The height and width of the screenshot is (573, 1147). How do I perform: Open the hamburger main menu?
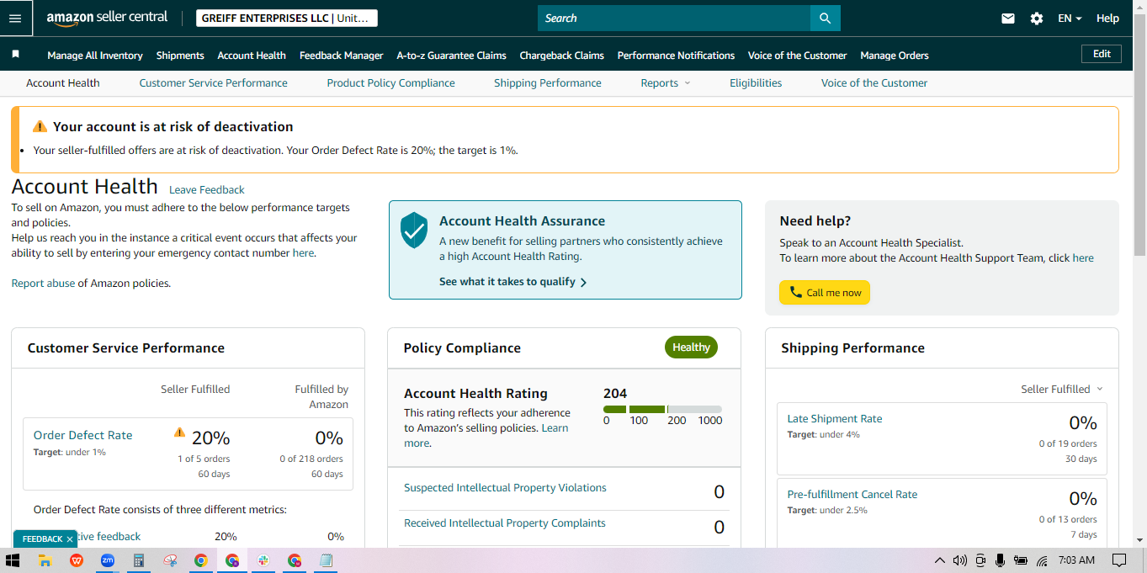pyautogui.click(x=15, y=18)
